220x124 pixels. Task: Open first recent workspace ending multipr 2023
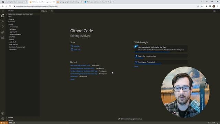click(80, 65)
